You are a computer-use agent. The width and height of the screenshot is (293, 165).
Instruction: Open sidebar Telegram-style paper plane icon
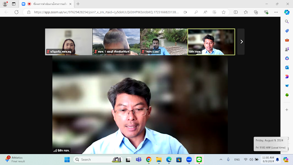287,86
